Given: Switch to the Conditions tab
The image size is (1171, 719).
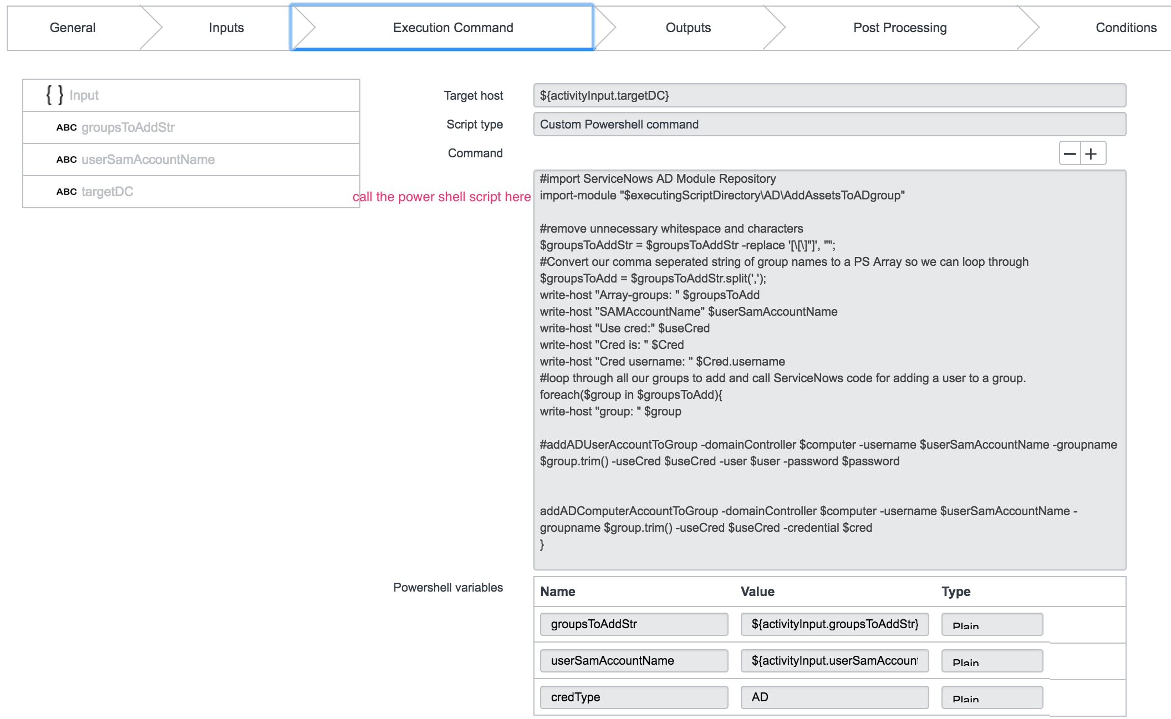Looking at the screenshot, I should pyautogui.click(x=1126, y=28).
